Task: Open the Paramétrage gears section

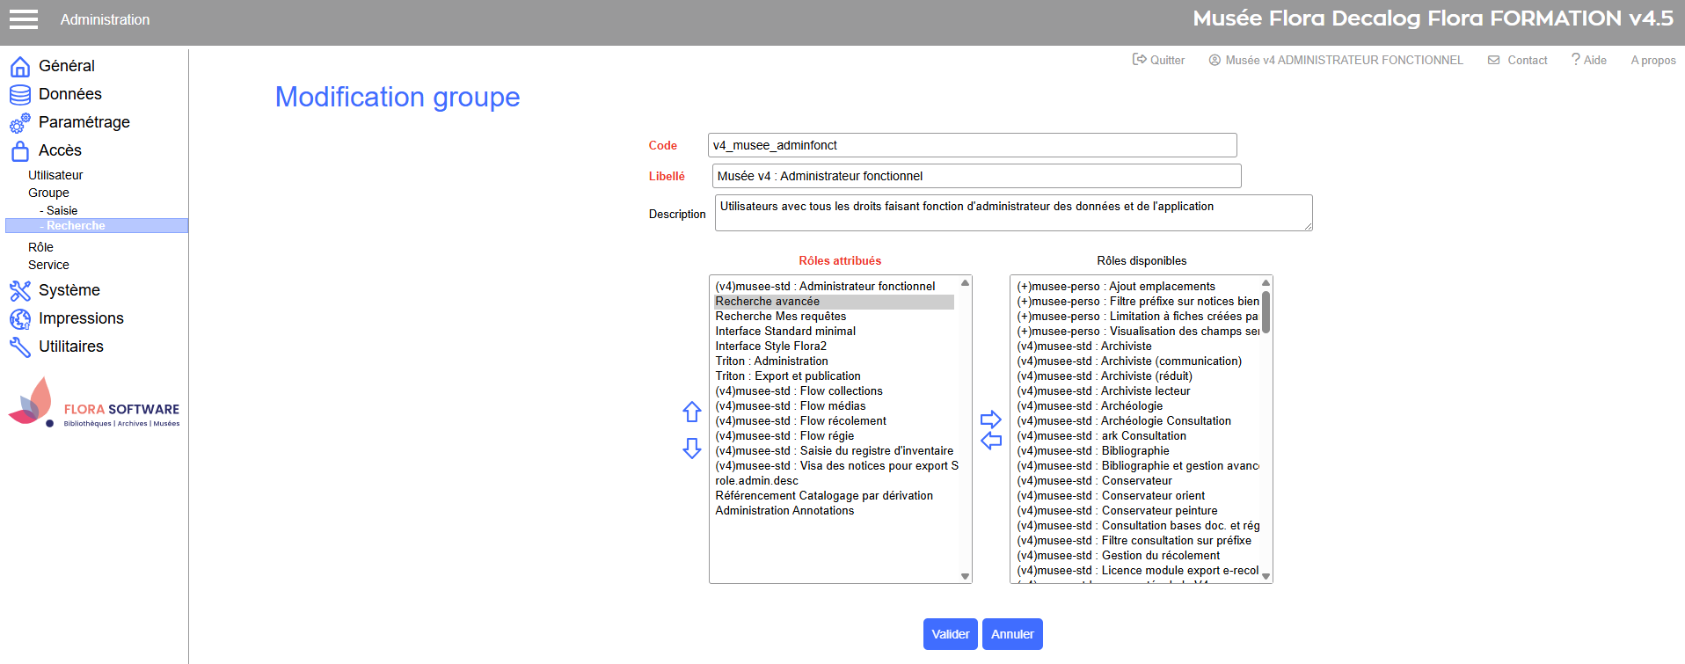Action: pos(84,122)
